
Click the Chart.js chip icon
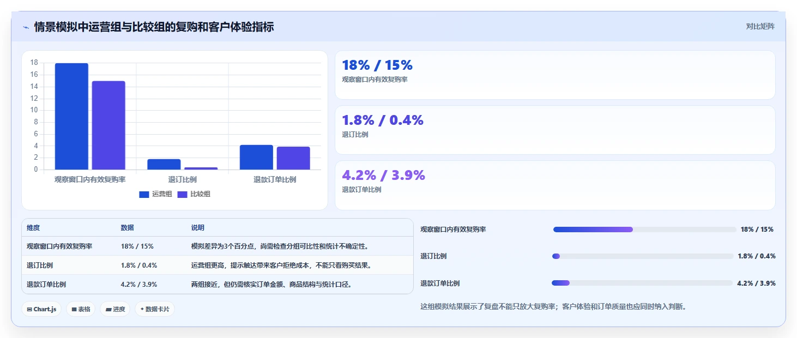(x=29, y=309)
